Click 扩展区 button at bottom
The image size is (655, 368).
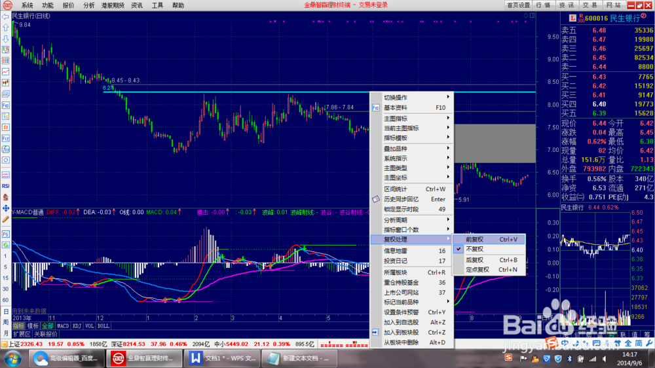[22, 334]
